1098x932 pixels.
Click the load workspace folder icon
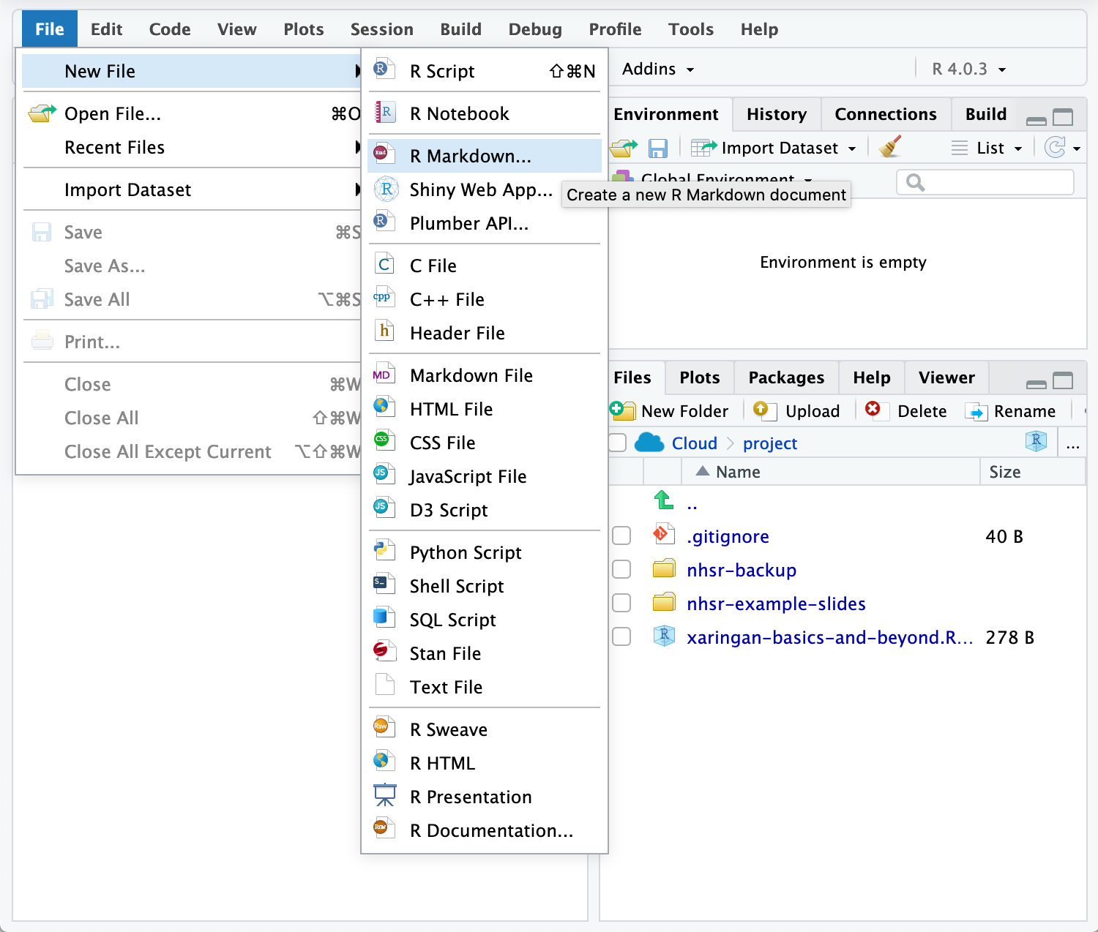(624, 149)
